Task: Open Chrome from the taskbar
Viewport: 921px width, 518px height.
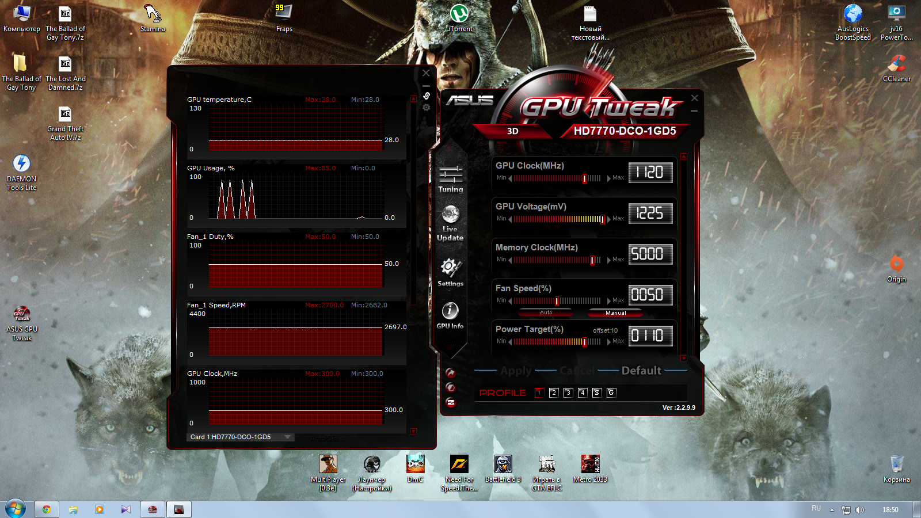Action: (47, 509)
